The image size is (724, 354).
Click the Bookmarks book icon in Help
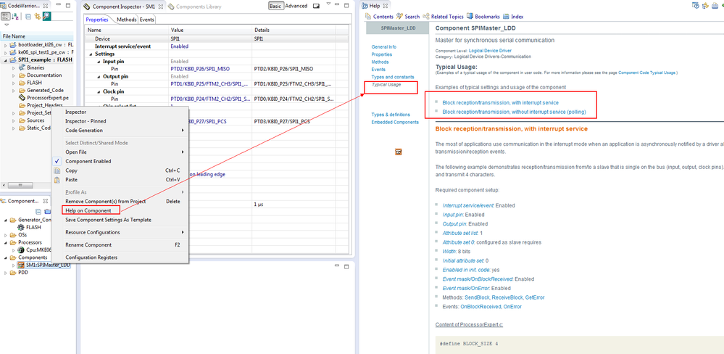click(x=470, y=17)
